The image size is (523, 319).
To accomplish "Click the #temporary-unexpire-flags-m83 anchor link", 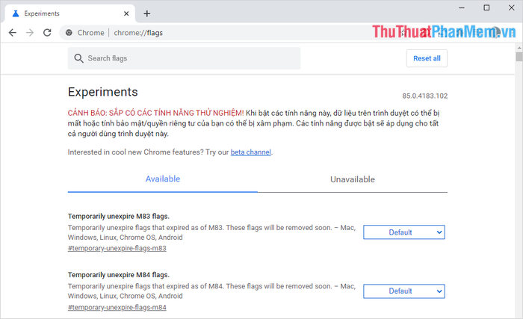I will pyautogui.click(x=117, y=248).
